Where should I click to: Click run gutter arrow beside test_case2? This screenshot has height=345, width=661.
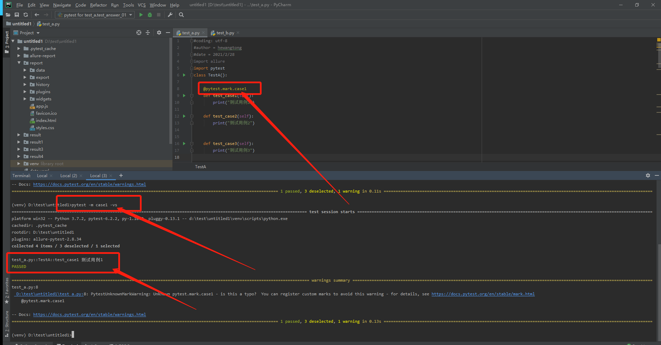pyautogui.click(x=184, y=116)
